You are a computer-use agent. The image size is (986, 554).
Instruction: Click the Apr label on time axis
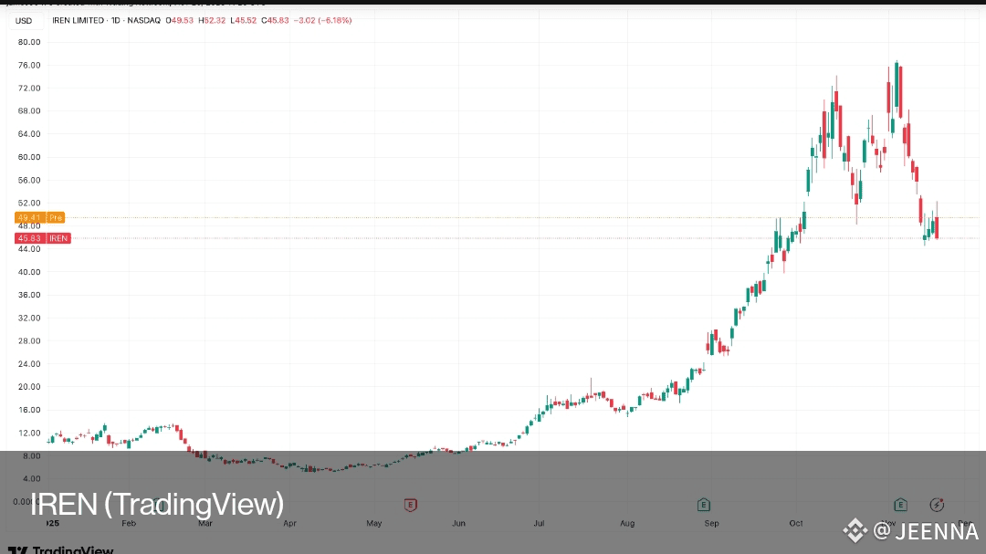click(289, 523)
